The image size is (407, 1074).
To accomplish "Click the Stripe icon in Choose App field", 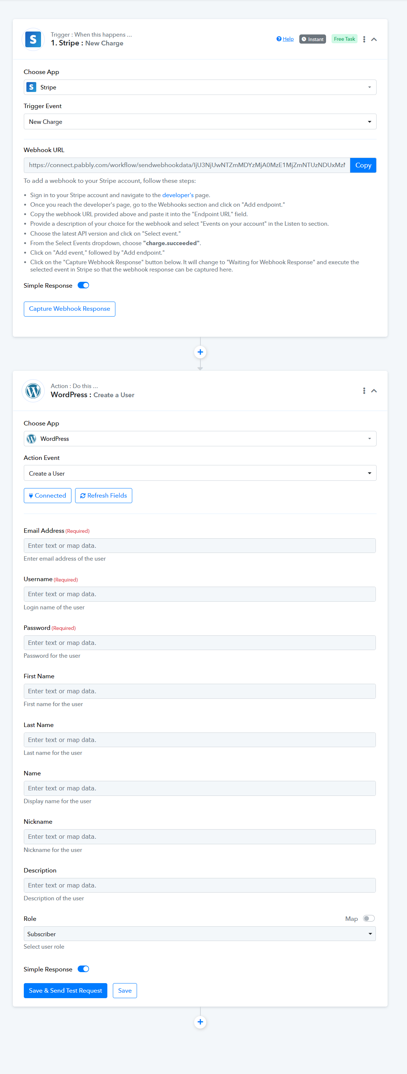I will tap(31, 87).
